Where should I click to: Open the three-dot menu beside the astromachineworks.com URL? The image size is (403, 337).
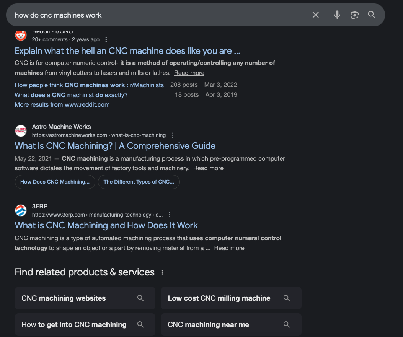(x=173, y=135)
